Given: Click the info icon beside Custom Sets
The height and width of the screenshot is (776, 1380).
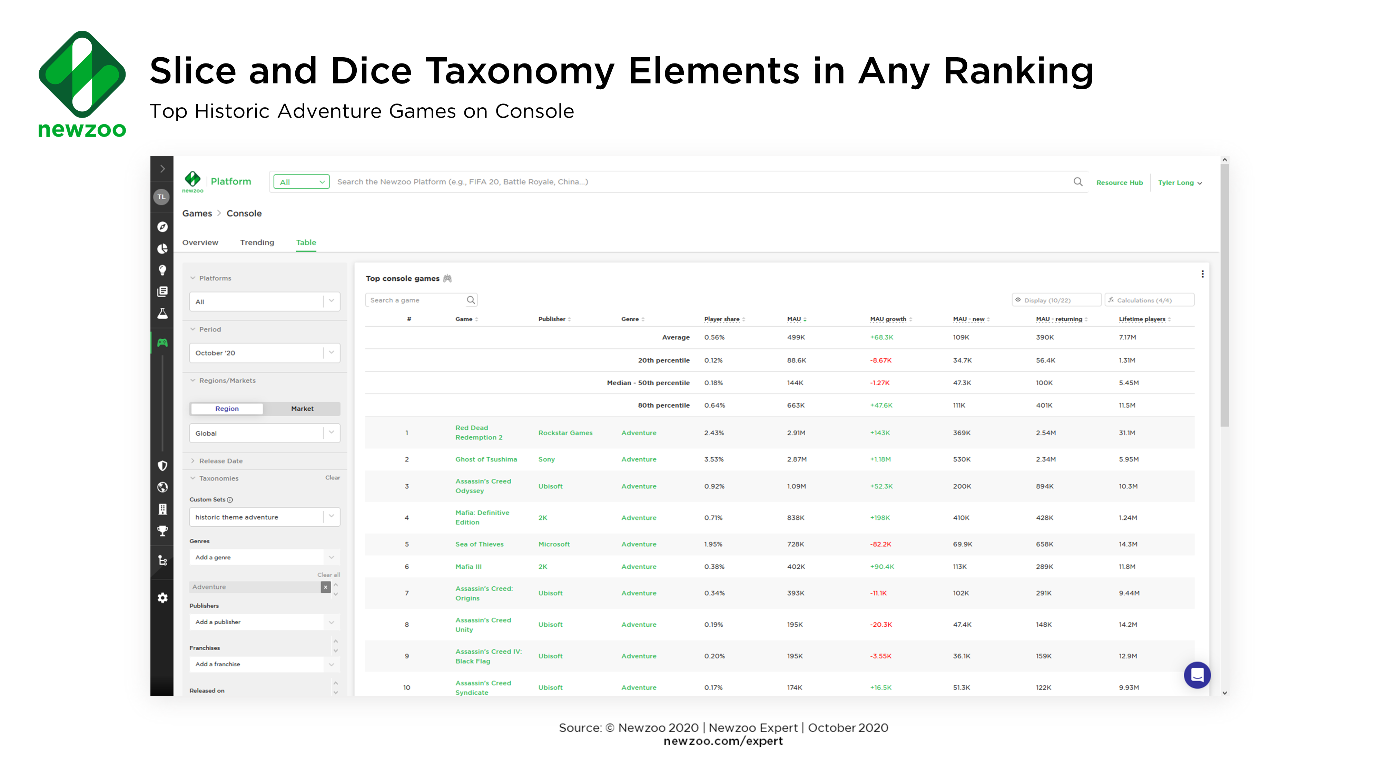Looking at the screenshot, I should (x=230, y=500).
